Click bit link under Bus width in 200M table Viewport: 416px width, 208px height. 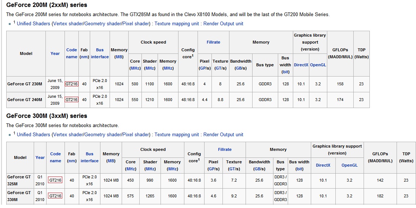tap(285, 72)
